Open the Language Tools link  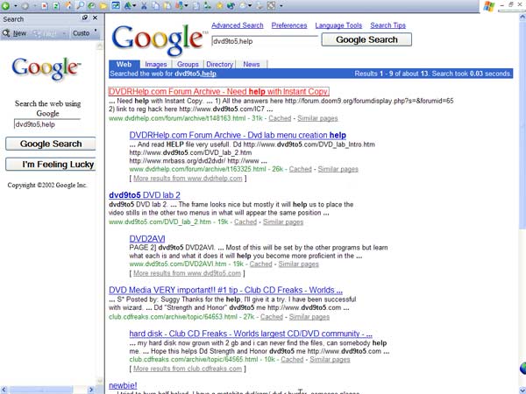(x=338, y=25)
